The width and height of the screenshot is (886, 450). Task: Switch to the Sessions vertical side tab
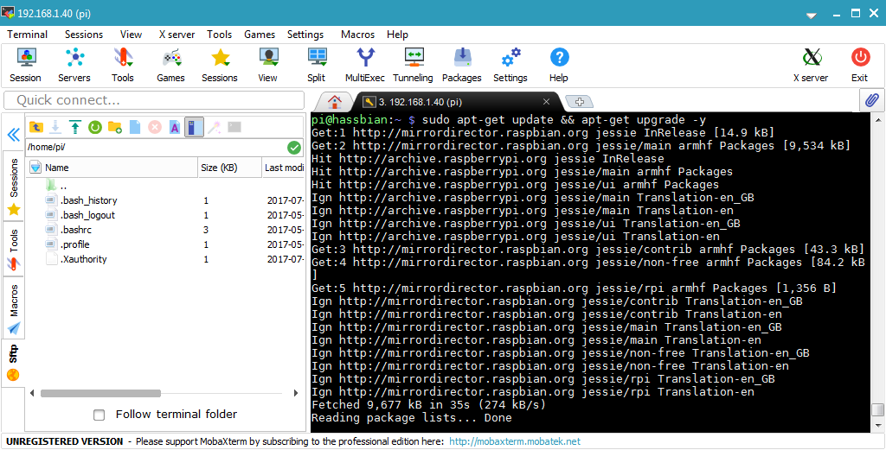pyautogui.click(x=14, y=185)
